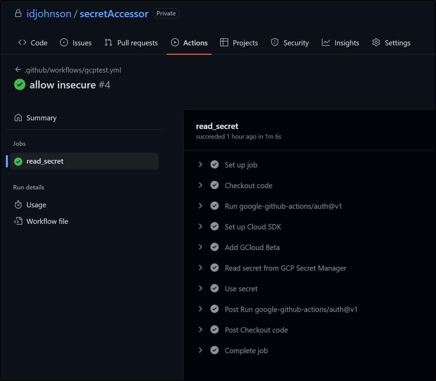Click the allow insecure #4 run title
The height and width of the screenshot is (381, 436).
[x=70, y=85]
